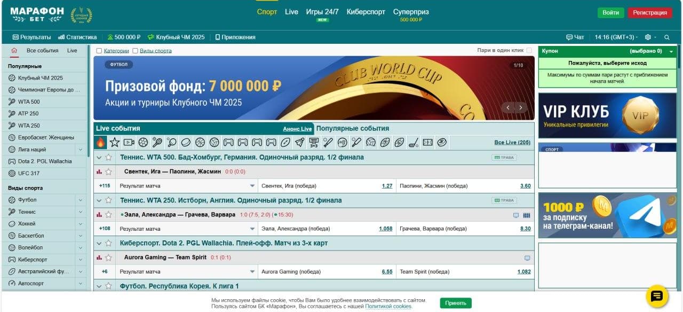
Task: Open the Результаты link in header
Action: [x=31, y=37]
